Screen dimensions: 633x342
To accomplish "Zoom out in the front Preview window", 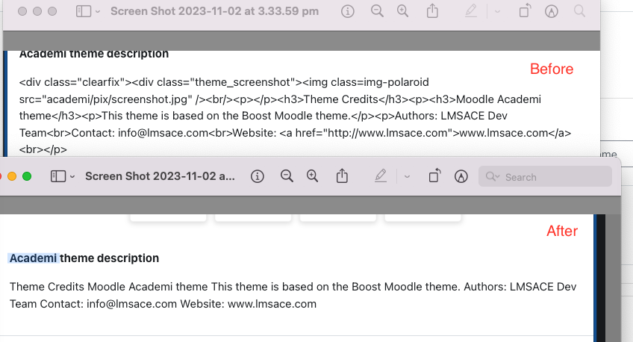I will click(x=287, y=175).
